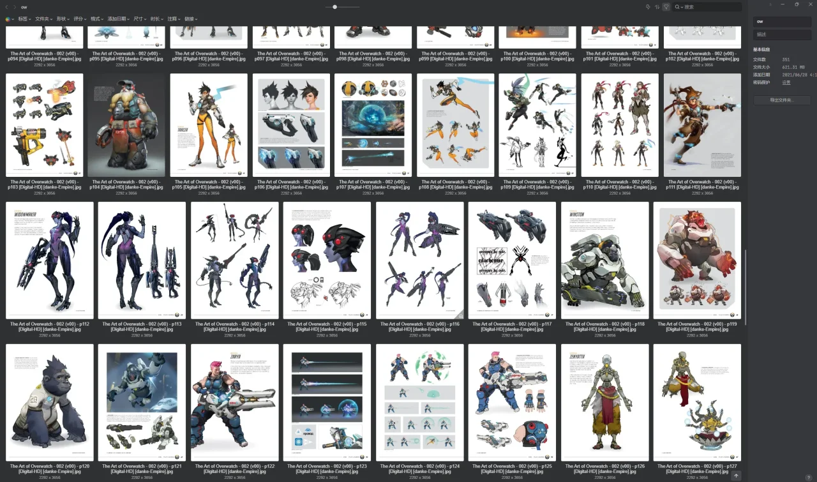
Task: Expand the 添加日期 filter dropdown
Action: click(119, 19)
